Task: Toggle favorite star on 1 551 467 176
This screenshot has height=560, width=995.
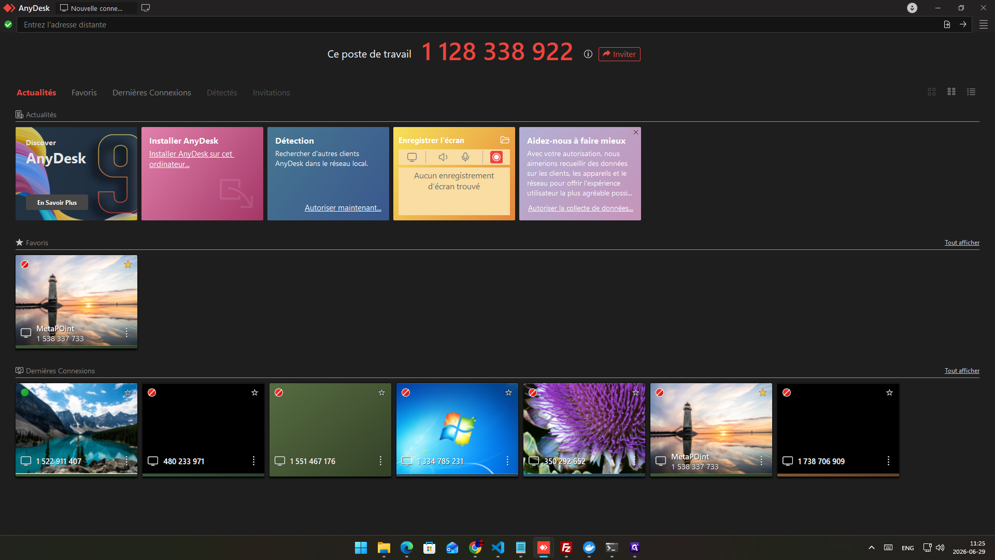Action: [382, 393]
